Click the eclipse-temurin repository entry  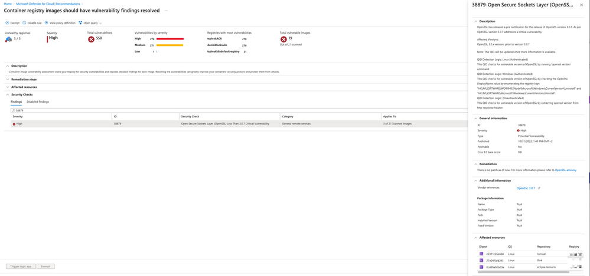546,267
